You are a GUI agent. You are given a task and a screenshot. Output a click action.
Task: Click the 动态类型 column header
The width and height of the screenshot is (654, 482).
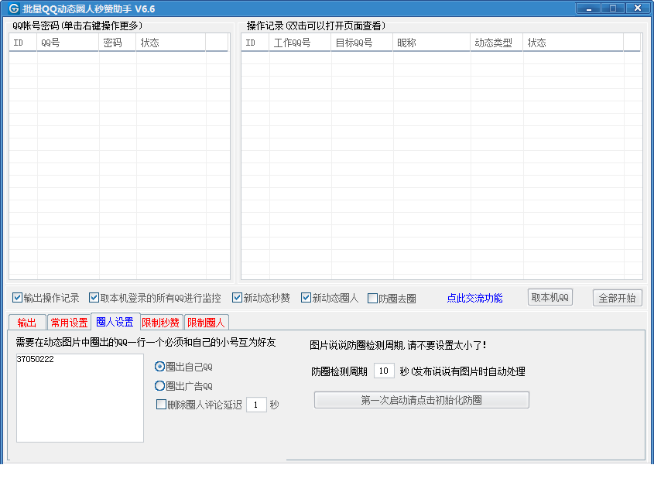(497, 43)
